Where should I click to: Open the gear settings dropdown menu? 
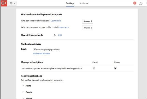pyautogui.click(x=12, y=3)
